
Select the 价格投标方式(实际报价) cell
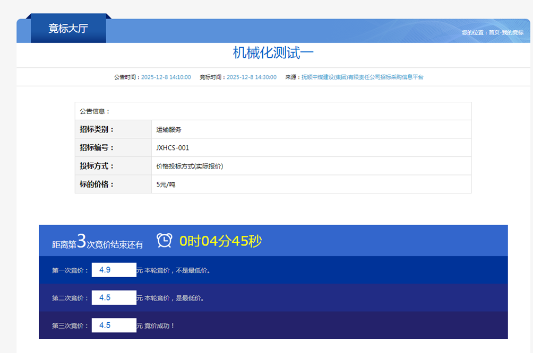point(190,166)
